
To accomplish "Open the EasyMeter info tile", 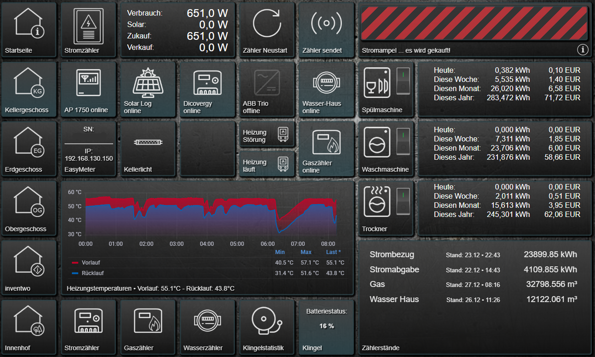I will click(x=88, y=149).
